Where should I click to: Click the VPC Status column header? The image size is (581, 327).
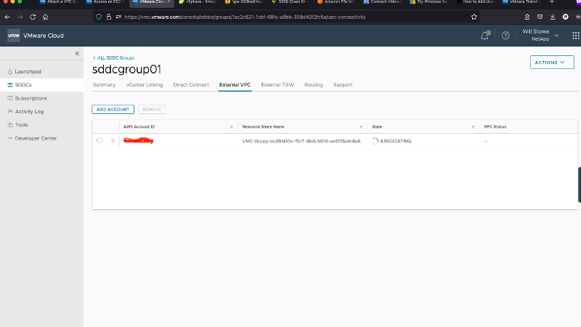(495, 126)
